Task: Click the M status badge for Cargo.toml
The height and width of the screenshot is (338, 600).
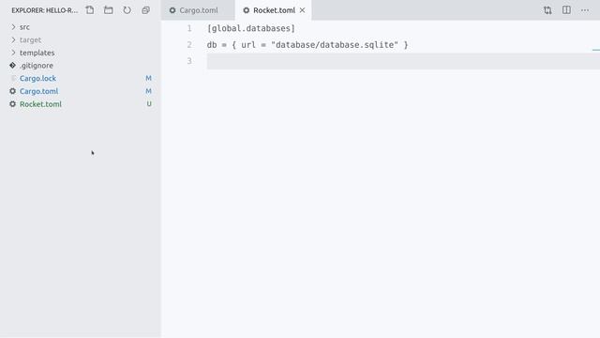Action: (148, 91)
